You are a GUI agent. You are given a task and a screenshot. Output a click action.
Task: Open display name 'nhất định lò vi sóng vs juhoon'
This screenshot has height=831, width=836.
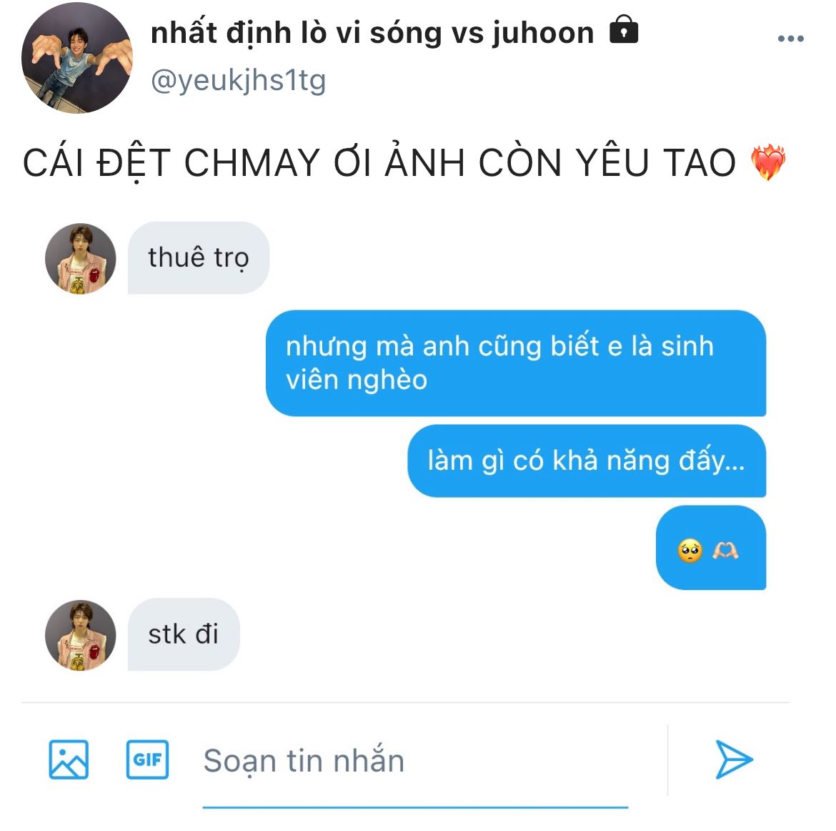(x=372, y=33)
